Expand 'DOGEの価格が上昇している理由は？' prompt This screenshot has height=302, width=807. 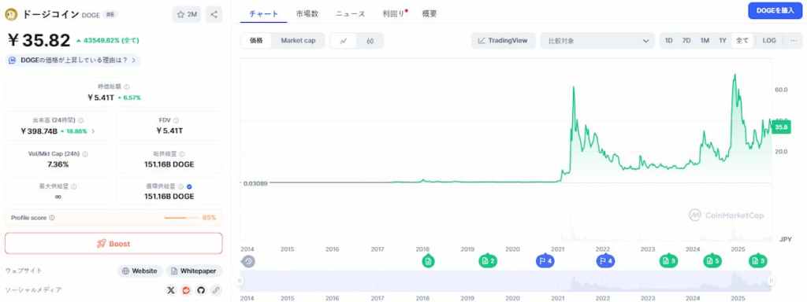click(x=73, y=60)
